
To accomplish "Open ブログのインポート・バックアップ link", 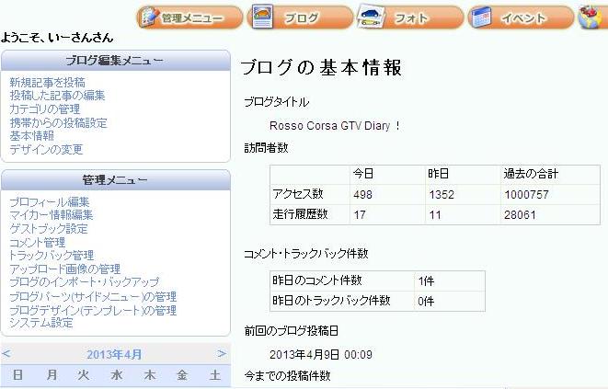I will pyautogui.click(x=84, y=282).
